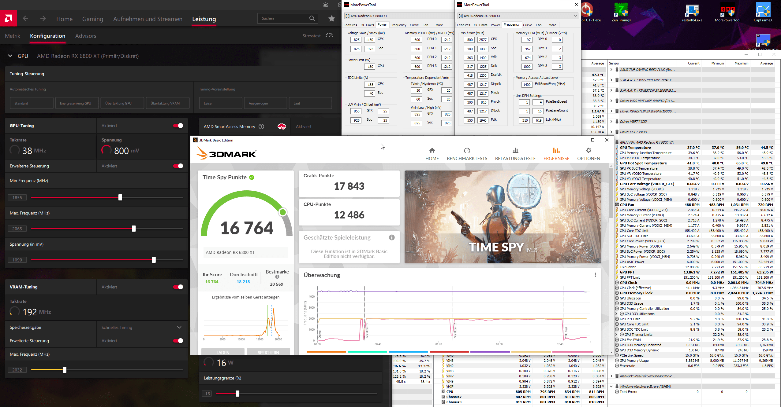Click the favorites star icon
Viewport: 781px width, 407px height.
(x=331, y=19)
